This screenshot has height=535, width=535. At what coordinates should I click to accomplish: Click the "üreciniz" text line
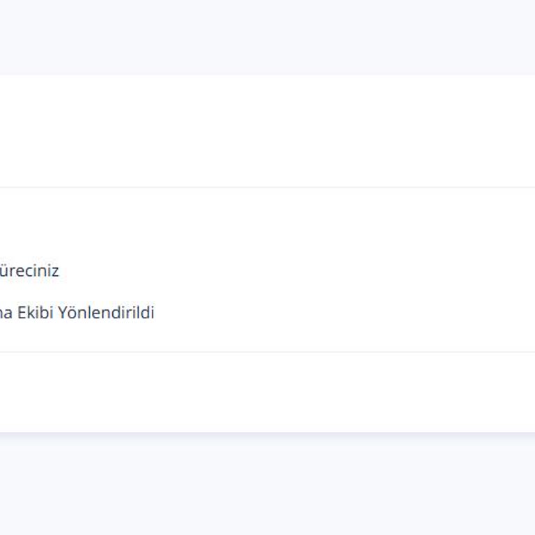click(x=29, y=271)
